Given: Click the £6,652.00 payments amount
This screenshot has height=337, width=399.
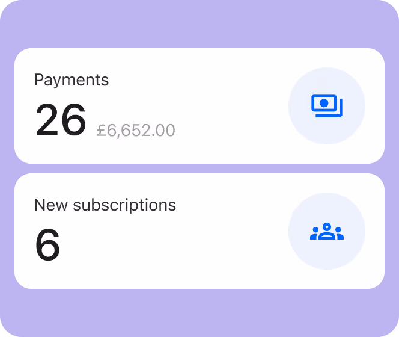Looking at the screenshot, I should pos(136,130).
